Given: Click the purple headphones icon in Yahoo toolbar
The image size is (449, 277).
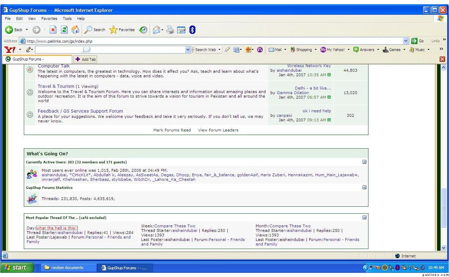Looking at the screenshot, I should [x=260, y=50].
